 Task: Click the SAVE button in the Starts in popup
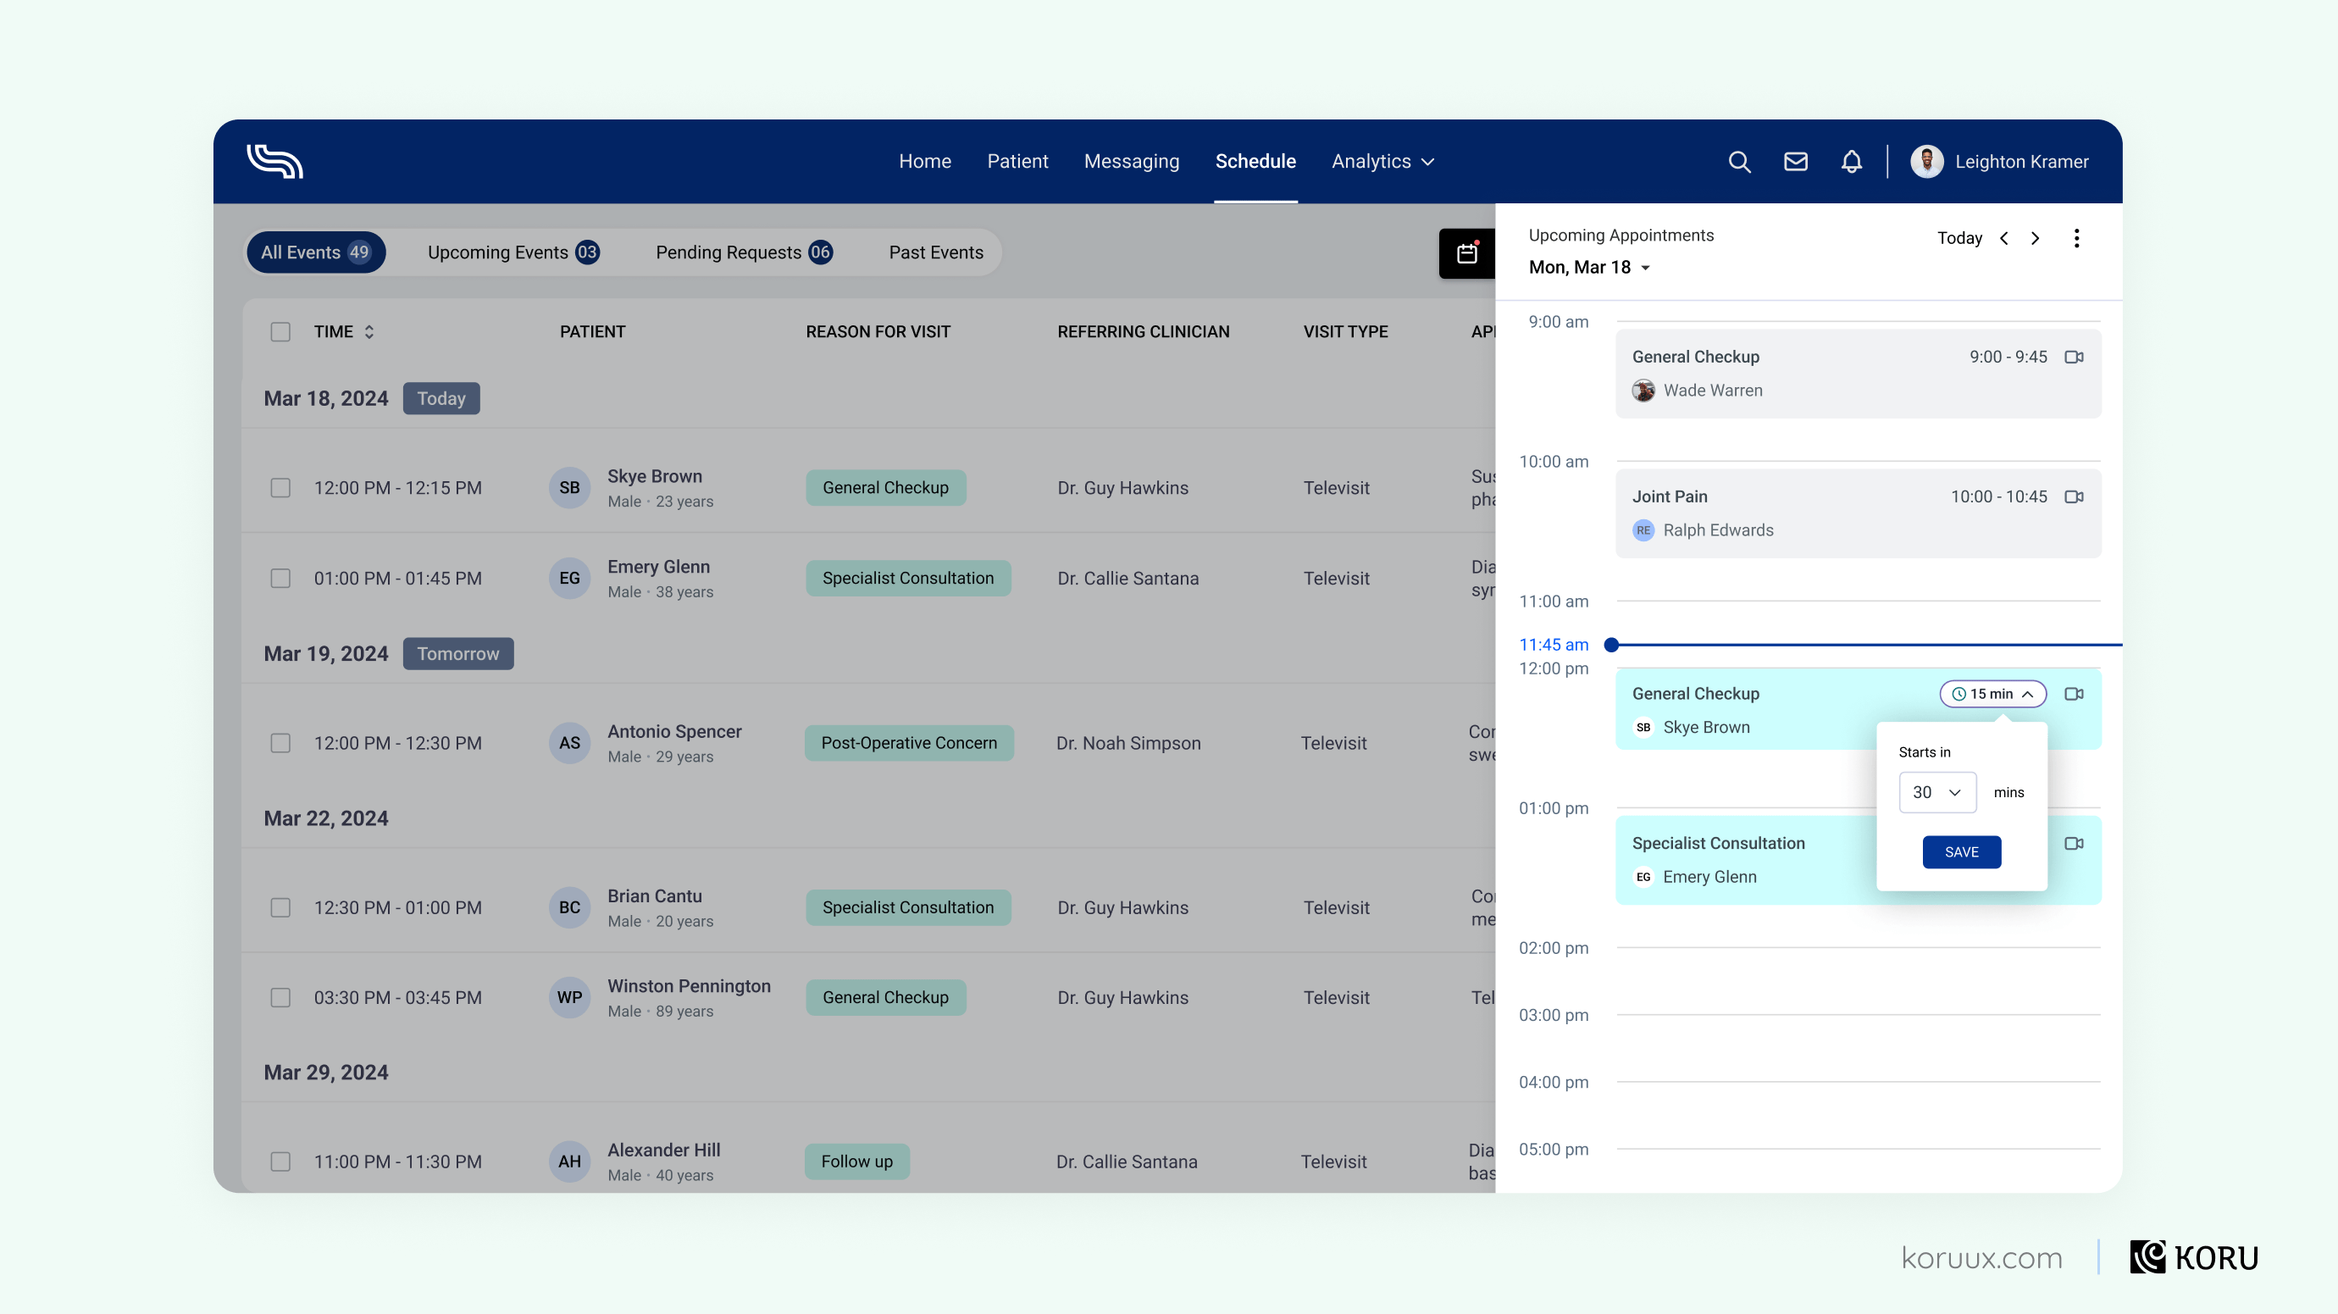[x=1961, y=852]
